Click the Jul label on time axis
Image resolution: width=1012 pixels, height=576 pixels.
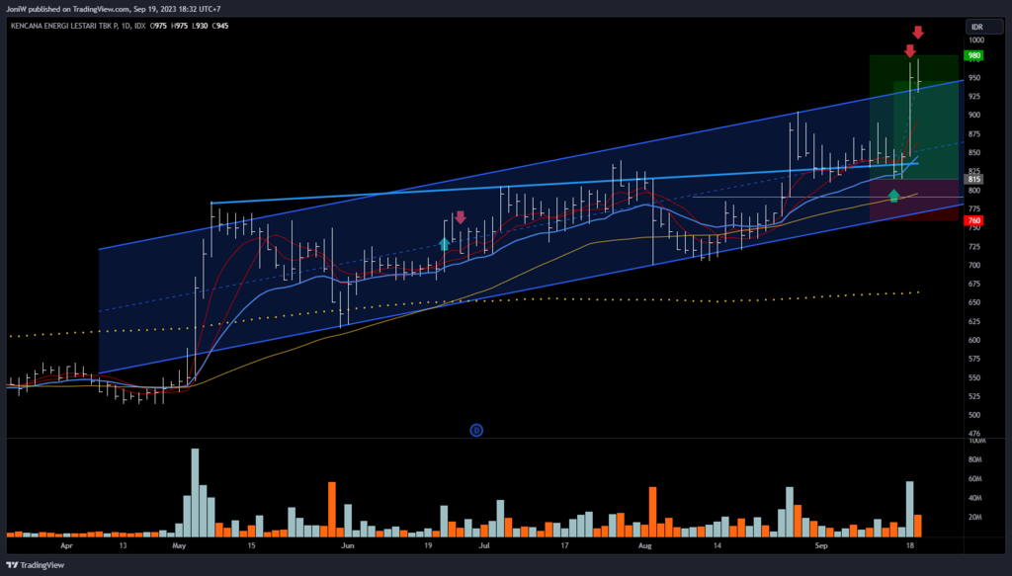[x=484, y=544]
